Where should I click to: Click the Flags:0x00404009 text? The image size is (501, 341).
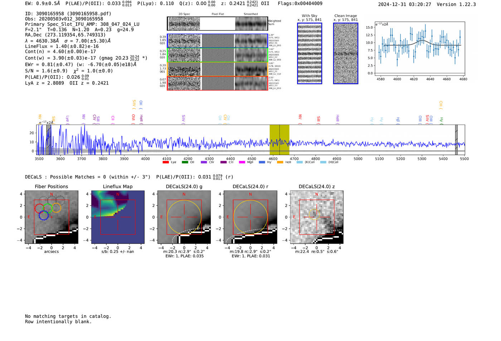coord(300,4)
